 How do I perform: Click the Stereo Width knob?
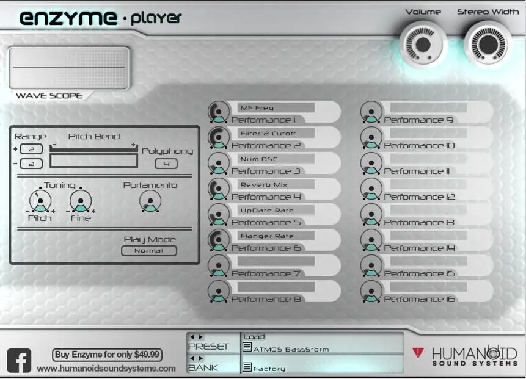pyautogui.click(x=488, y=45)
